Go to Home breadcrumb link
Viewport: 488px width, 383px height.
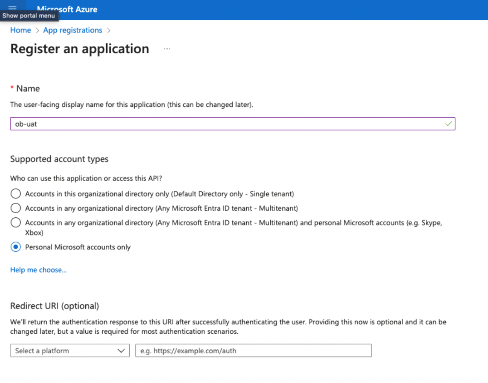pos(20,30)
